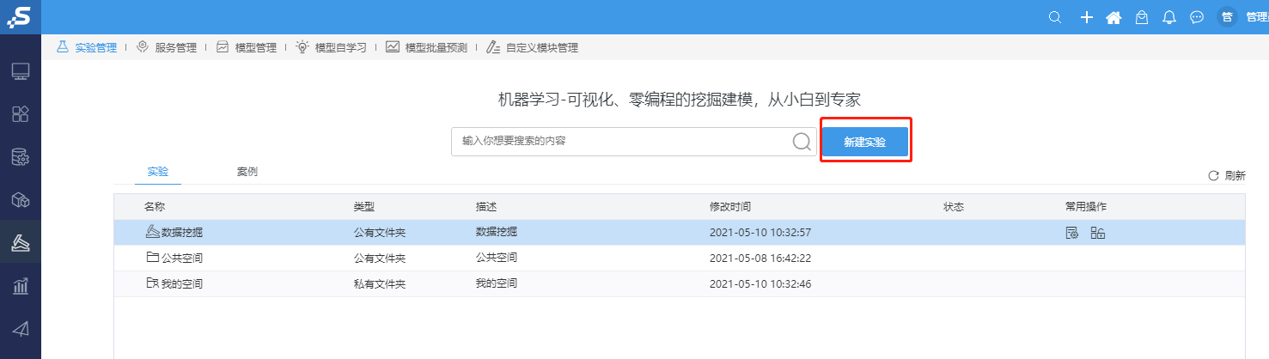Select the 我的空间 folder row
Viewport: 1269px width, 359px height.
coord(679,283)
